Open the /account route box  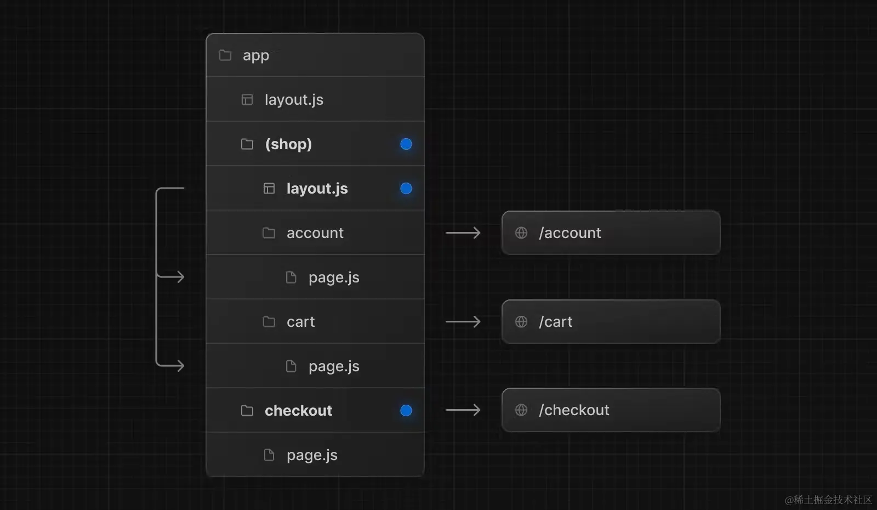[611, 233]
